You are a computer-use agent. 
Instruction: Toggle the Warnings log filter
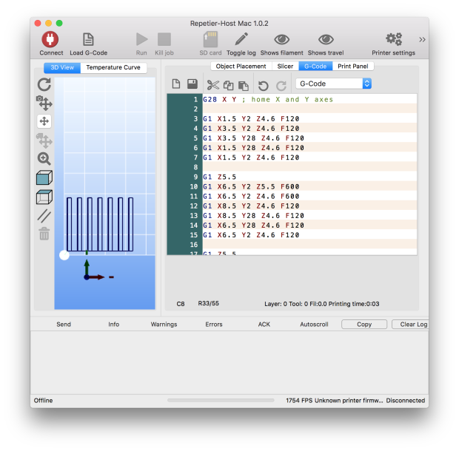164,325
